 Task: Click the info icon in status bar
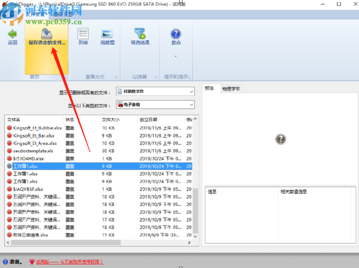[x=5, y=262]
